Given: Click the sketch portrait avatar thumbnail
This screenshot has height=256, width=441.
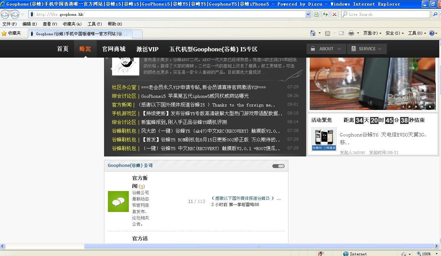Looking at the screenshot, I should (x=126, y=66).
